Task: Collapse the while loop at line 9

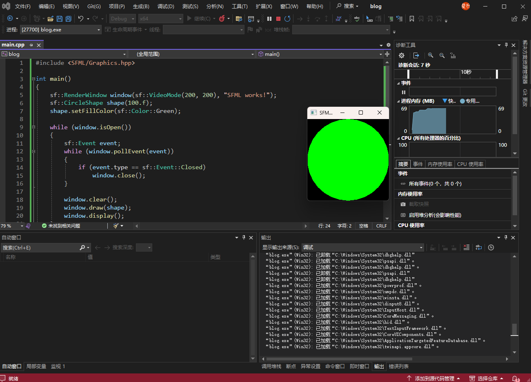Action: 34,127
